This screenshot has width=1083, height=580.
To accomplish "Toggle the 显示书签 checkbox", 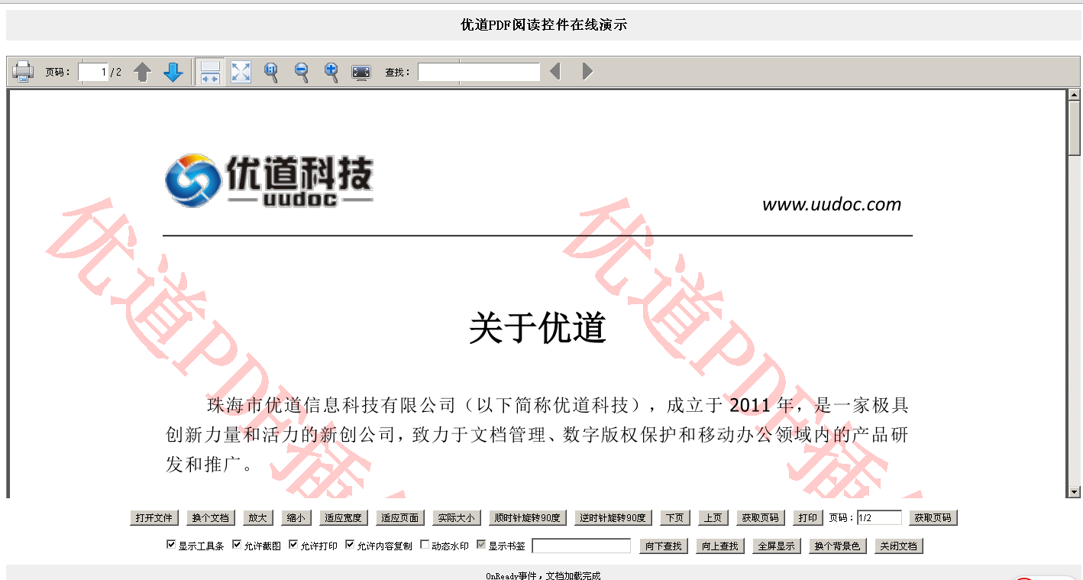I will (x=480, y=544).
